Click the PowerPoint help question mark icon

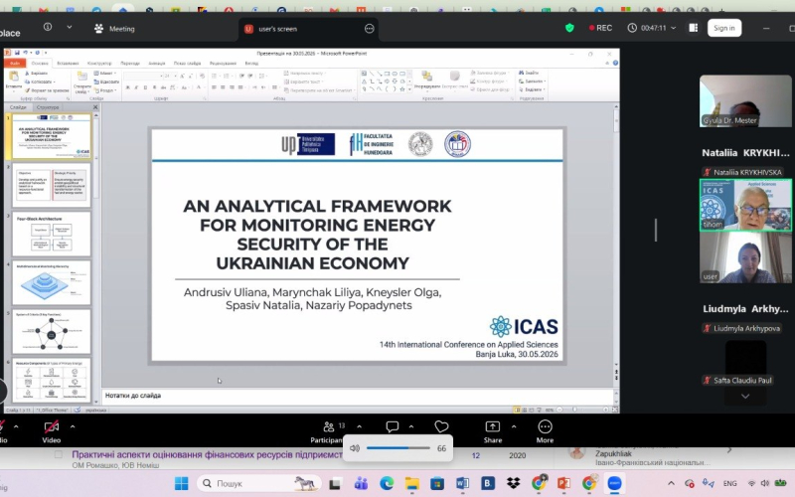click(x=615, y=63)
